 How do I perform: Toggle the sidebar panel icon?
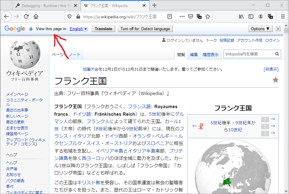click(251, 17)
